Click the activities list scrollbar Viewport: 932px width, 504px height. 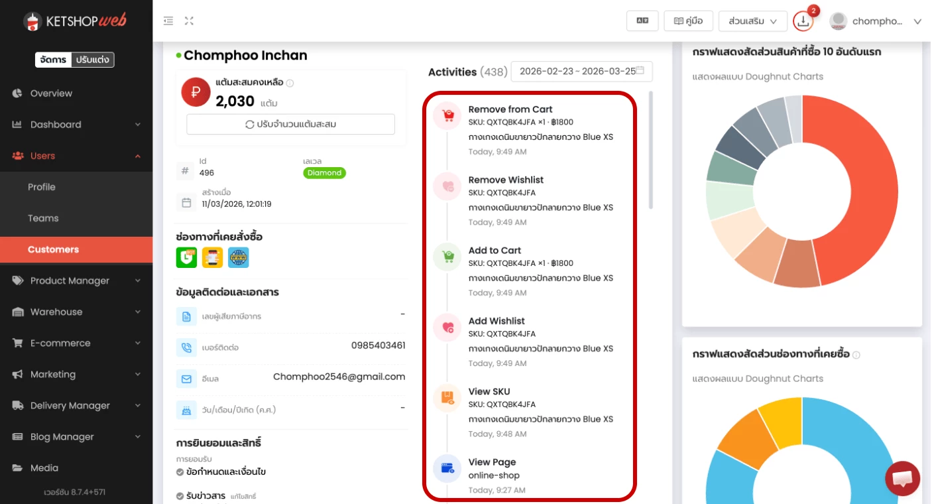pos(651,150)
